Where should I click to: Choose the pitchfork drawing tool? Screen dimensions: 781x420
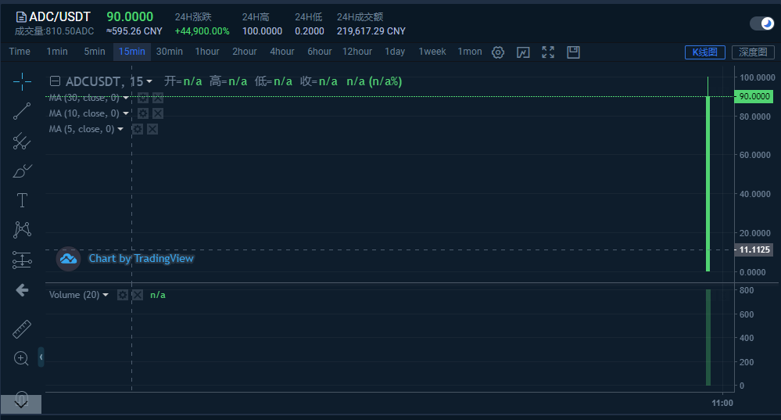coord(22,141)
